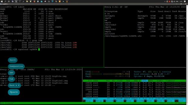Toggle F5 Tree view in htop
Screen dimensions: 188x105
(x=127, y=101)
